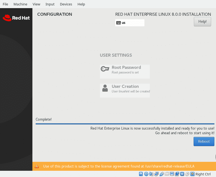Click the CPU virtualization V status icon
The image size is (216, 177).
[x=182, y=174]
